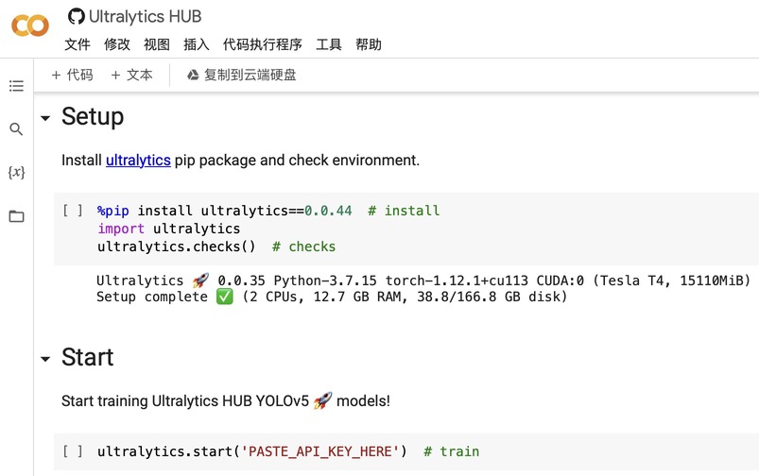Open the Files folder sidebar panel

[x=16, y=216]
